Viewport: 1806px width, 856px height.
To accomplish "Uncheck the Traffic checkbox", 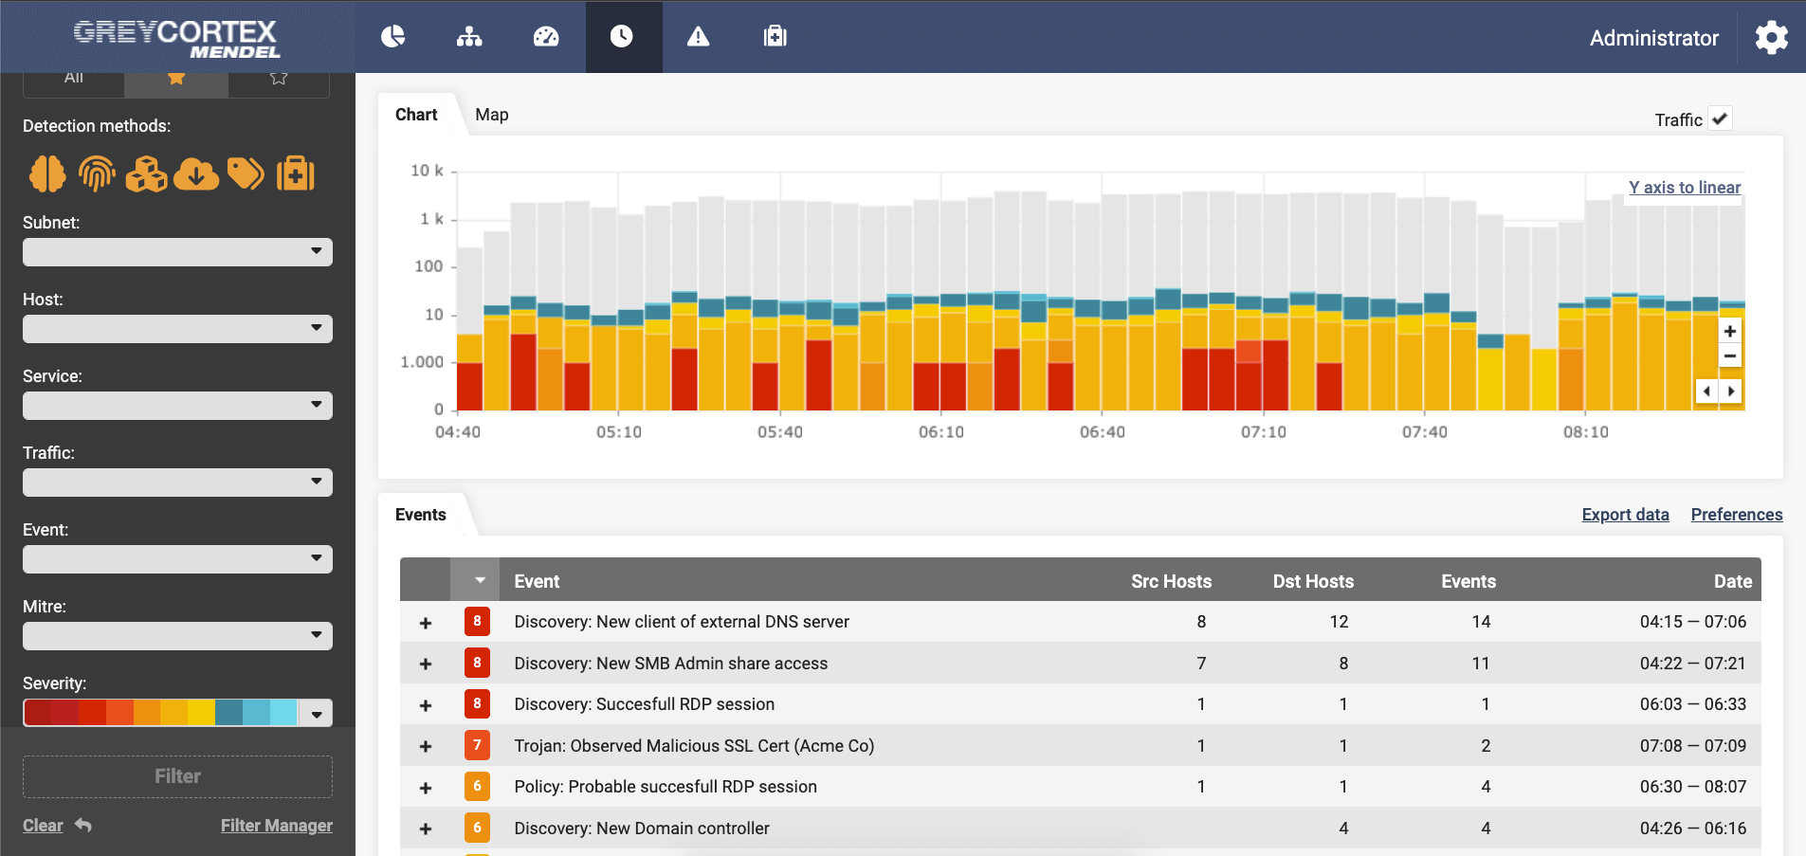I will tap(1720, 119).
